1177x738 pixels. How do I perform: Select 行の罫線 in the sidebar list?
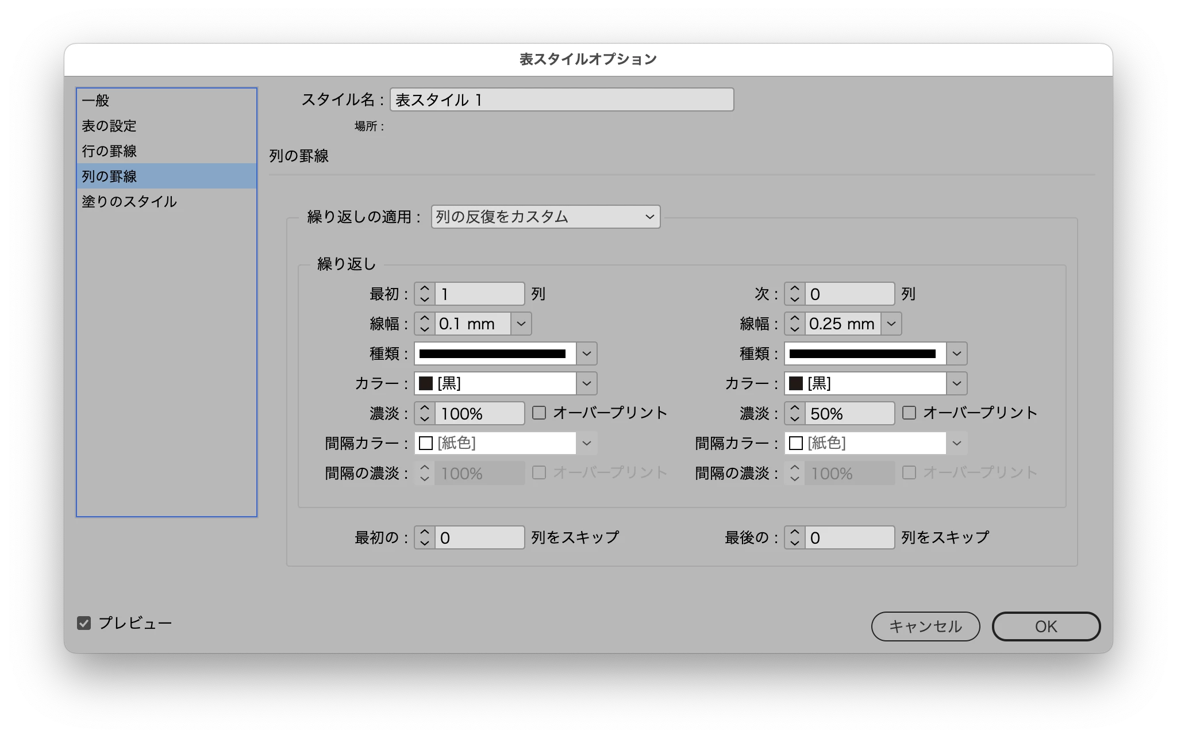[109, 151]
